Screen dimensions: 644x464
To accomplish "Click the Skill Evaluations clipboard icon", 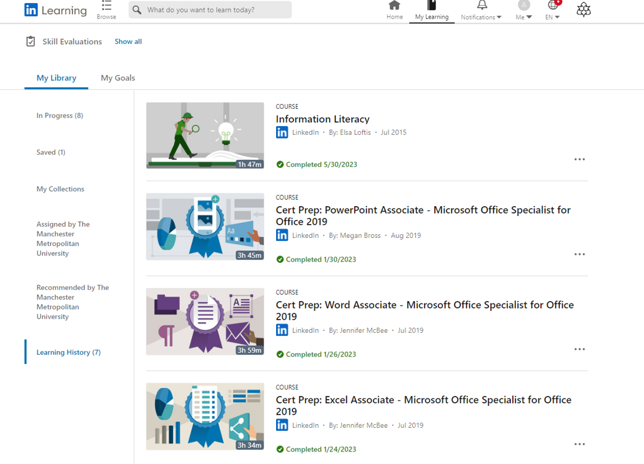I will [31, 41].
